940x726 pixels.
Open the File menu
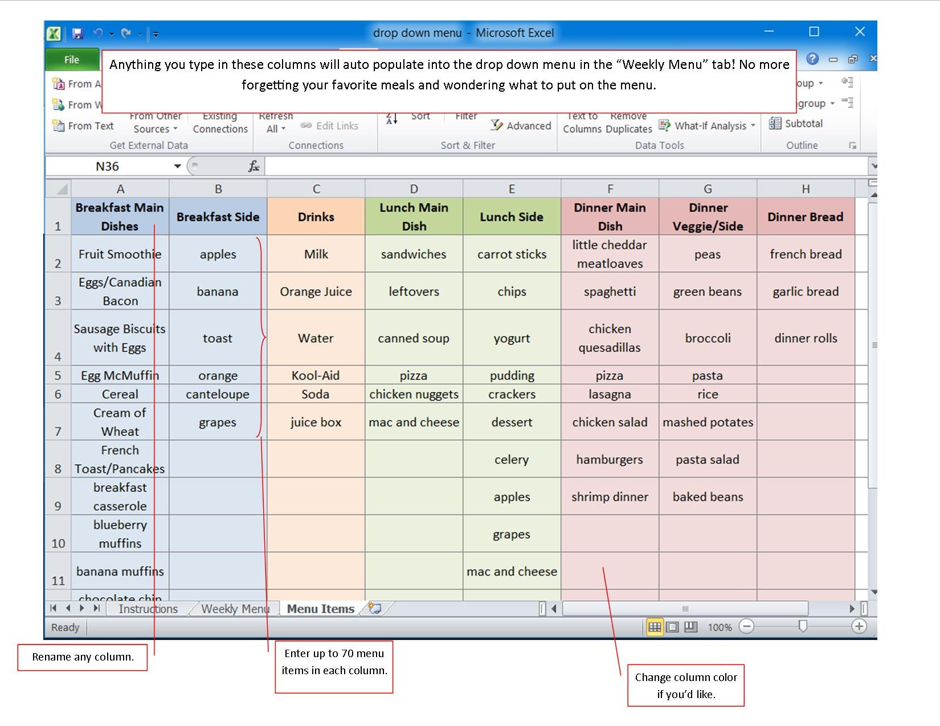coord(71,59)
